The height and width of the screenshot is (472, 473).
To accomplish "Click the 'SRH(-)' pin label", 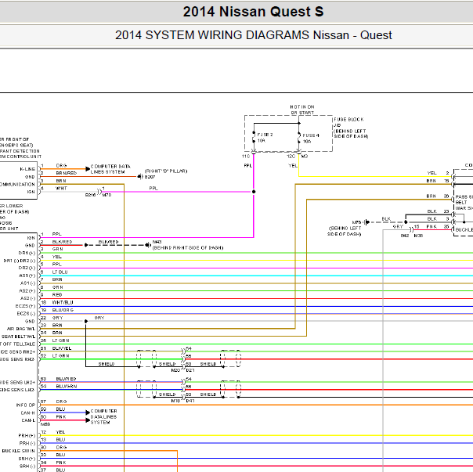I will [x=27, y=467].
